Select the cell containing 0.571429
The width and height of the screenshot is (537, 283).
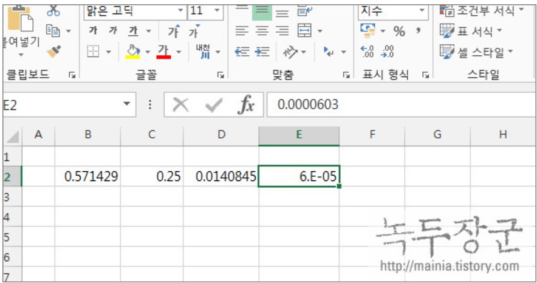(87, 177)
